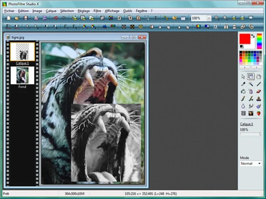
Task: Pick a hue from rainbow spectrum bar
Action: click(259, 41)
